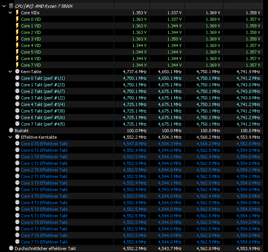Click the clock icon next to Effektive Kerntakte

(17, 137)
